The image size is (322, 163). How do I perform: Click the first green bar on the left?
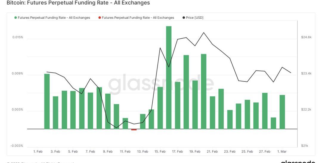click(47, 101)
